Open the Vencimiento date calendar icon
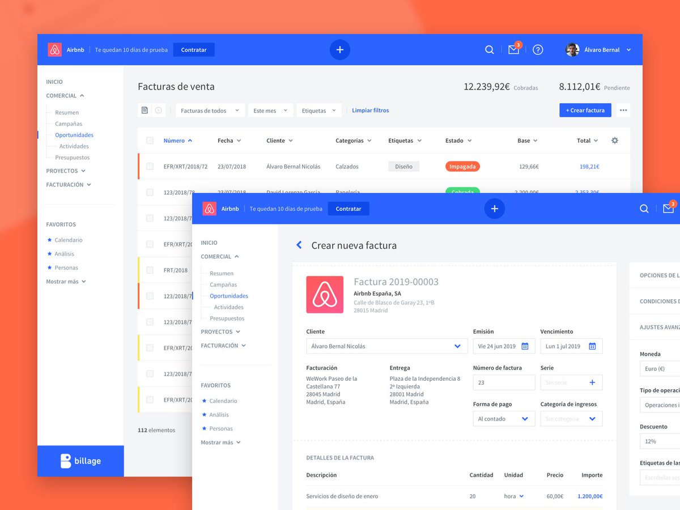Viewport: 680px width, 510px height. tap(592, 346)
